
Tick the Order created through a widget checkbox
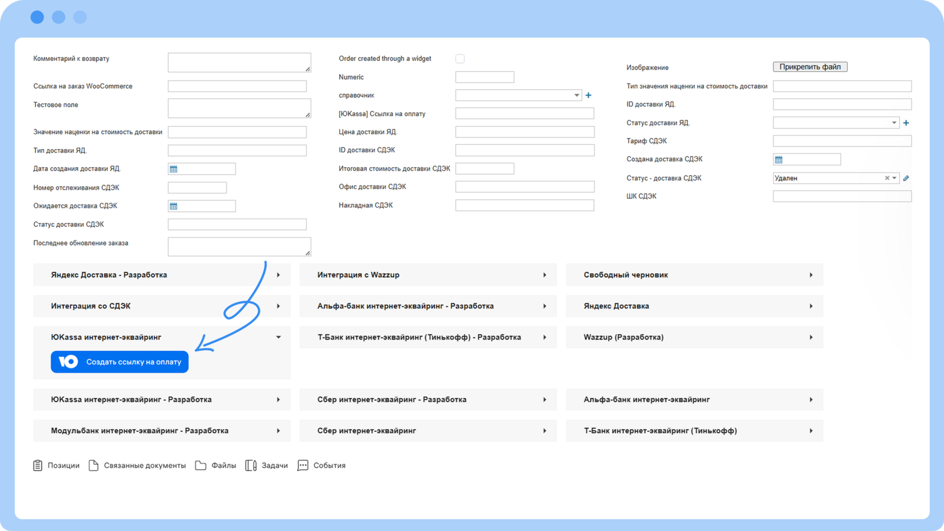(x=460, y=58)
